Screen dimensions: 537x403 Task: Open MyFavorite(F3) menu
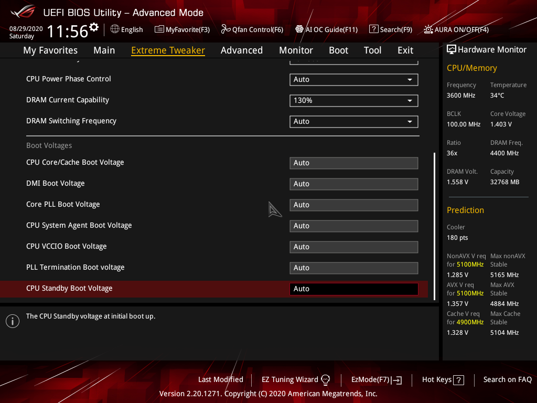tap(182, 29)
